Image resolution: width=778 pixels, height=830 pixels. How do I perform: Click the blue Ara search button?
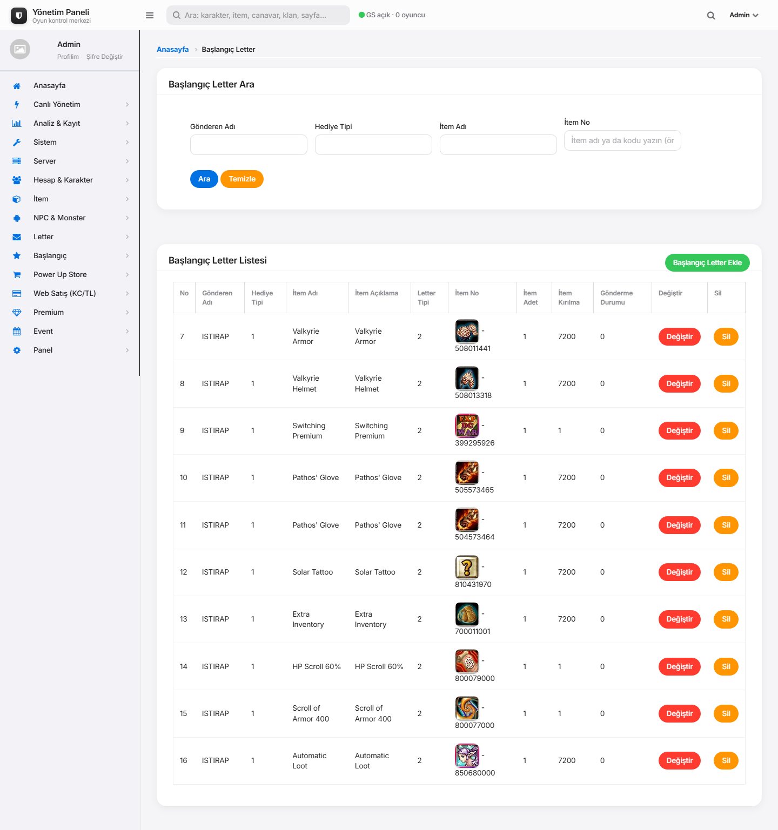(x=204, y=179)
